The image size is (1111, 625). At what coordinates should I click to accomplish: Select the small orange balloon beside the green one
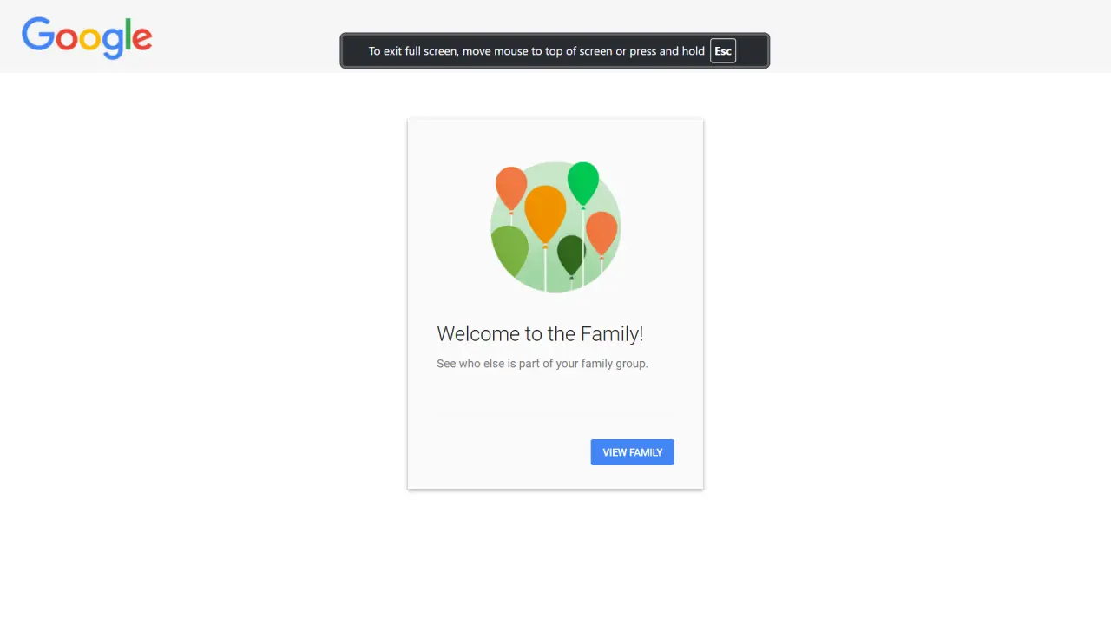(511, 187)
